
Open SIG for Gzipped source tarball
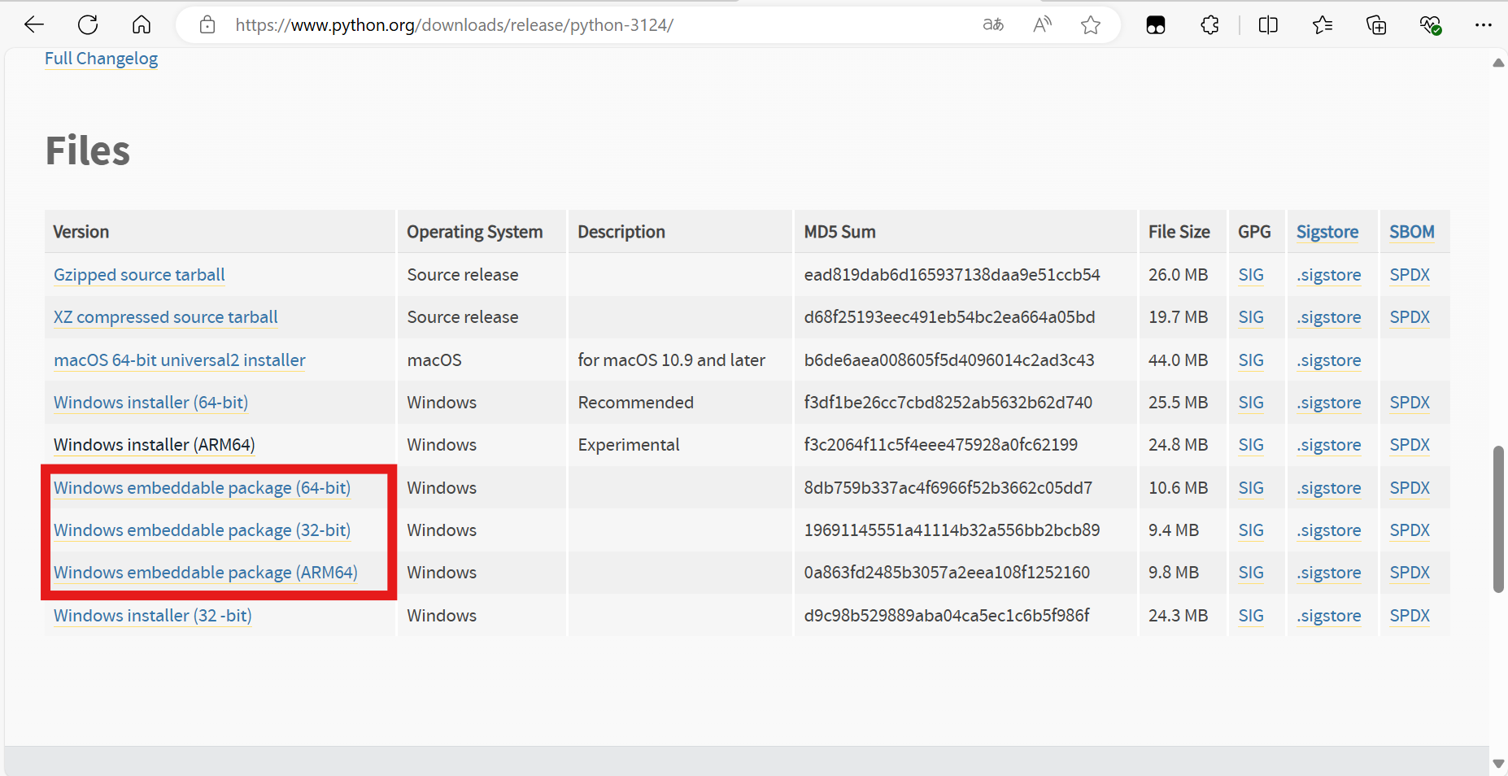pyautogui.click(x=1251, y=275)
